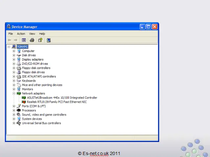The image size is (210, 157).
Task: Click the ASUSTeK/Broadcom adapter card icon
Action: tap(24, 97)
